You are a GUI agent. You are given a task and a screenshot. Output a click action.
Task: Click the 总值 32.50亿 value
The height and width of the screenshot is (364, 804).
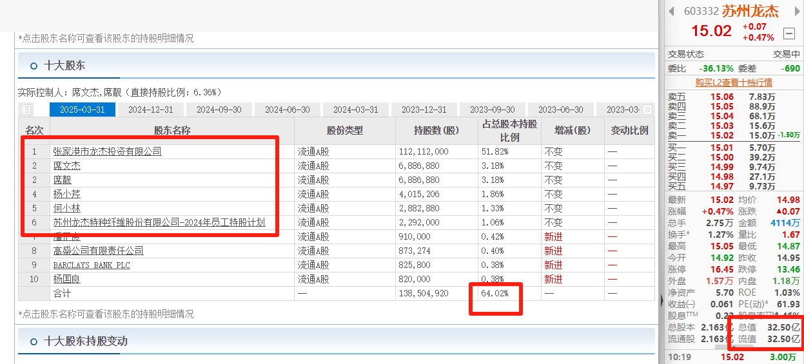point(784,327)
